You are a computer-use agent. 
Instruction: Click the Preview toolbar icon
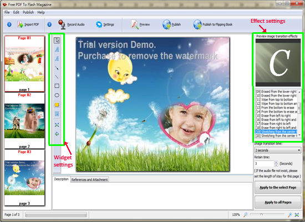(x=135, y=24)
